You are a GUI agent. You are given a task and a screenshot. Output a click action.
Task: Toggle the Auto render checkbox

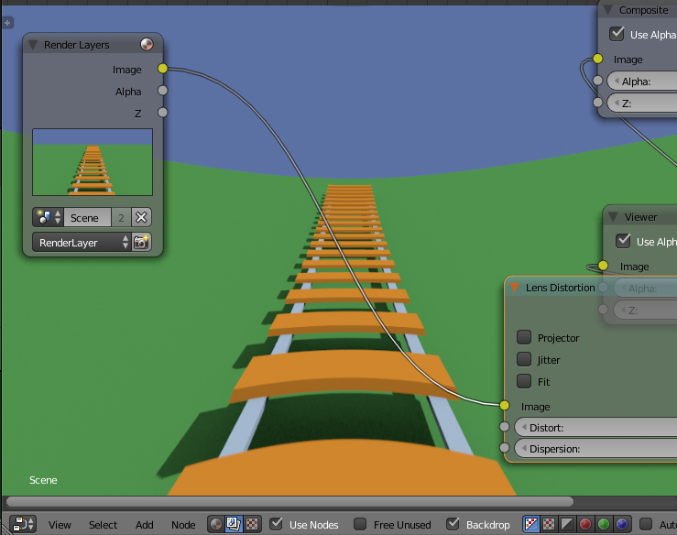tap(646, 524)
